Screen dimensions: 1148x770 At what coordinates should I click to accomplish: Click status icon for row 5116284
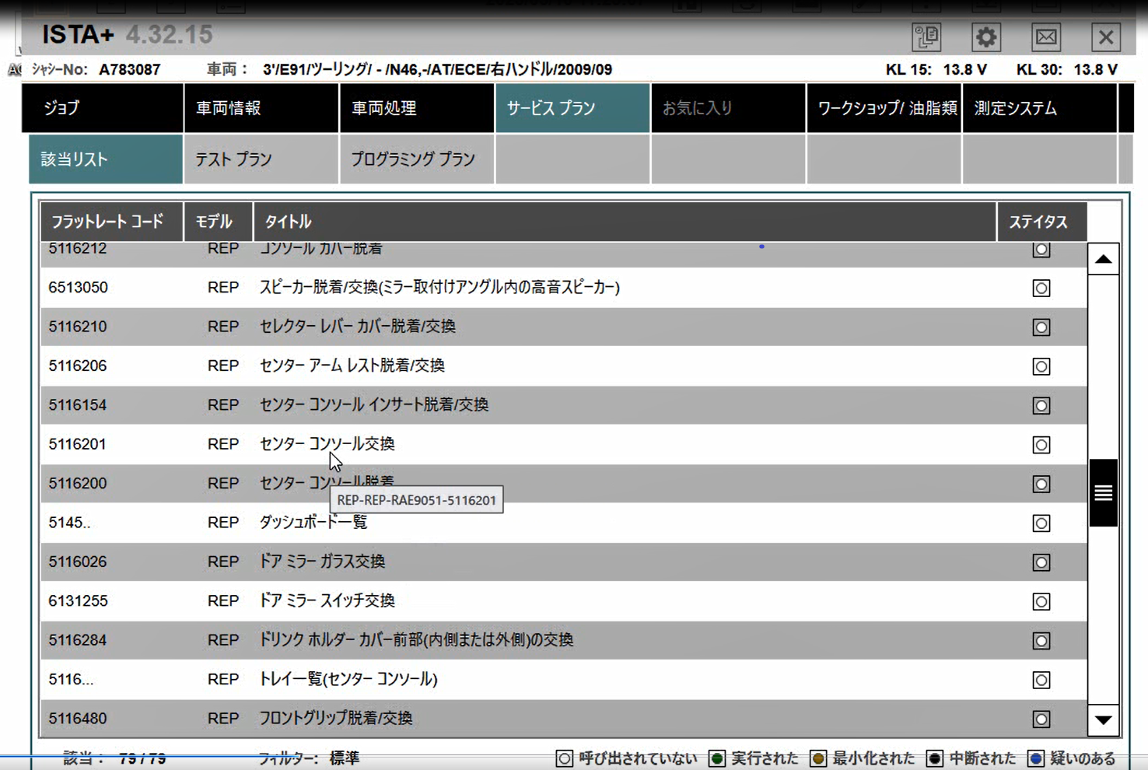point(1041,641)
